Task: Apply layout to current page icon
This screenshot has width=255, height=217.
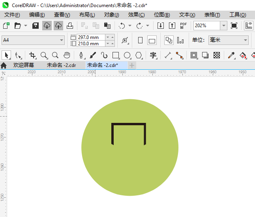Action: click(180, 40)
